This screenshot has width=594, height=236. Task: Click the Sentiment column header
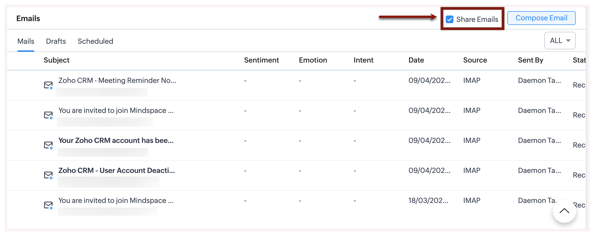coord(261,60)
